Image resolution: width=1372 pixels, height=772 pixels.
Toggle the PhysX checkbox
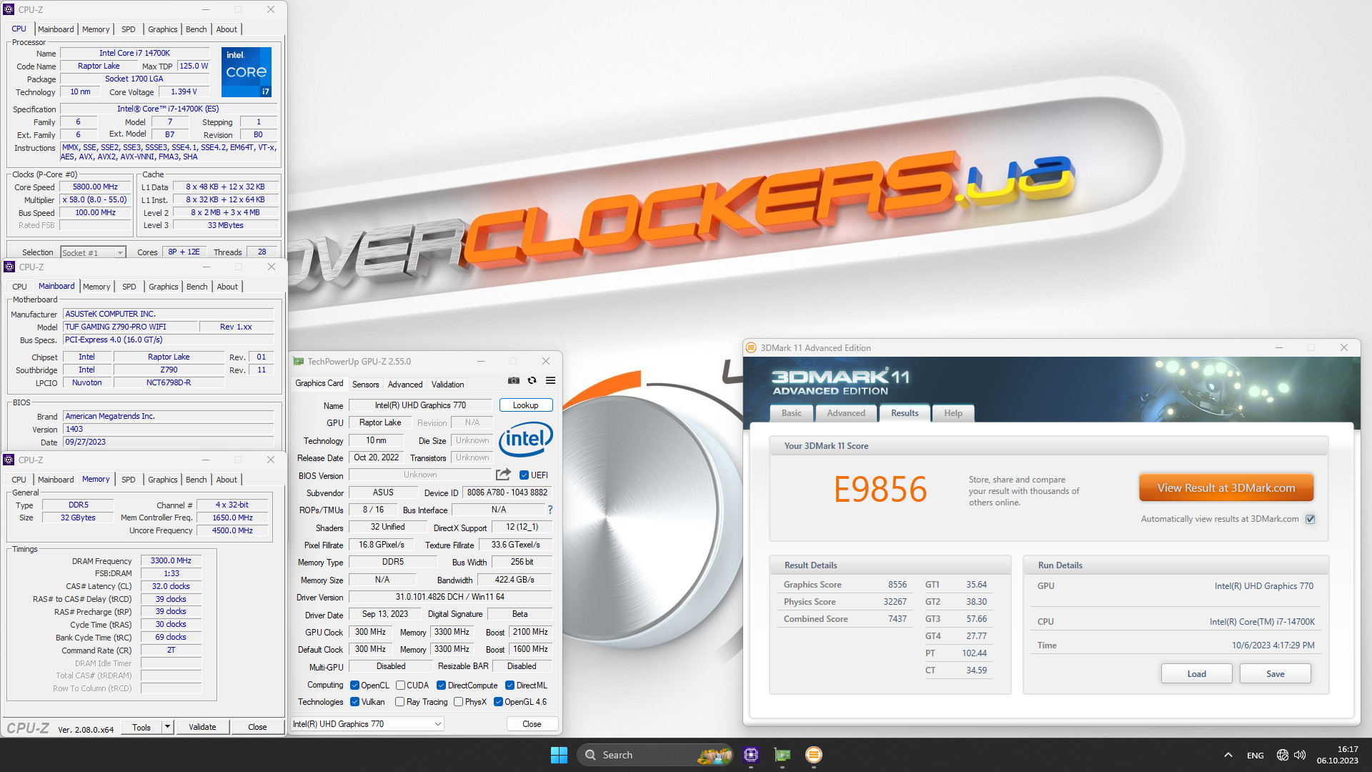pos(458,702)
